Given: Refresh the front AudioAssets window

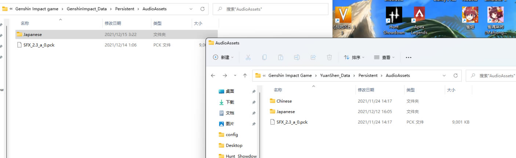Looking at the screenshot, I should 455,76.
